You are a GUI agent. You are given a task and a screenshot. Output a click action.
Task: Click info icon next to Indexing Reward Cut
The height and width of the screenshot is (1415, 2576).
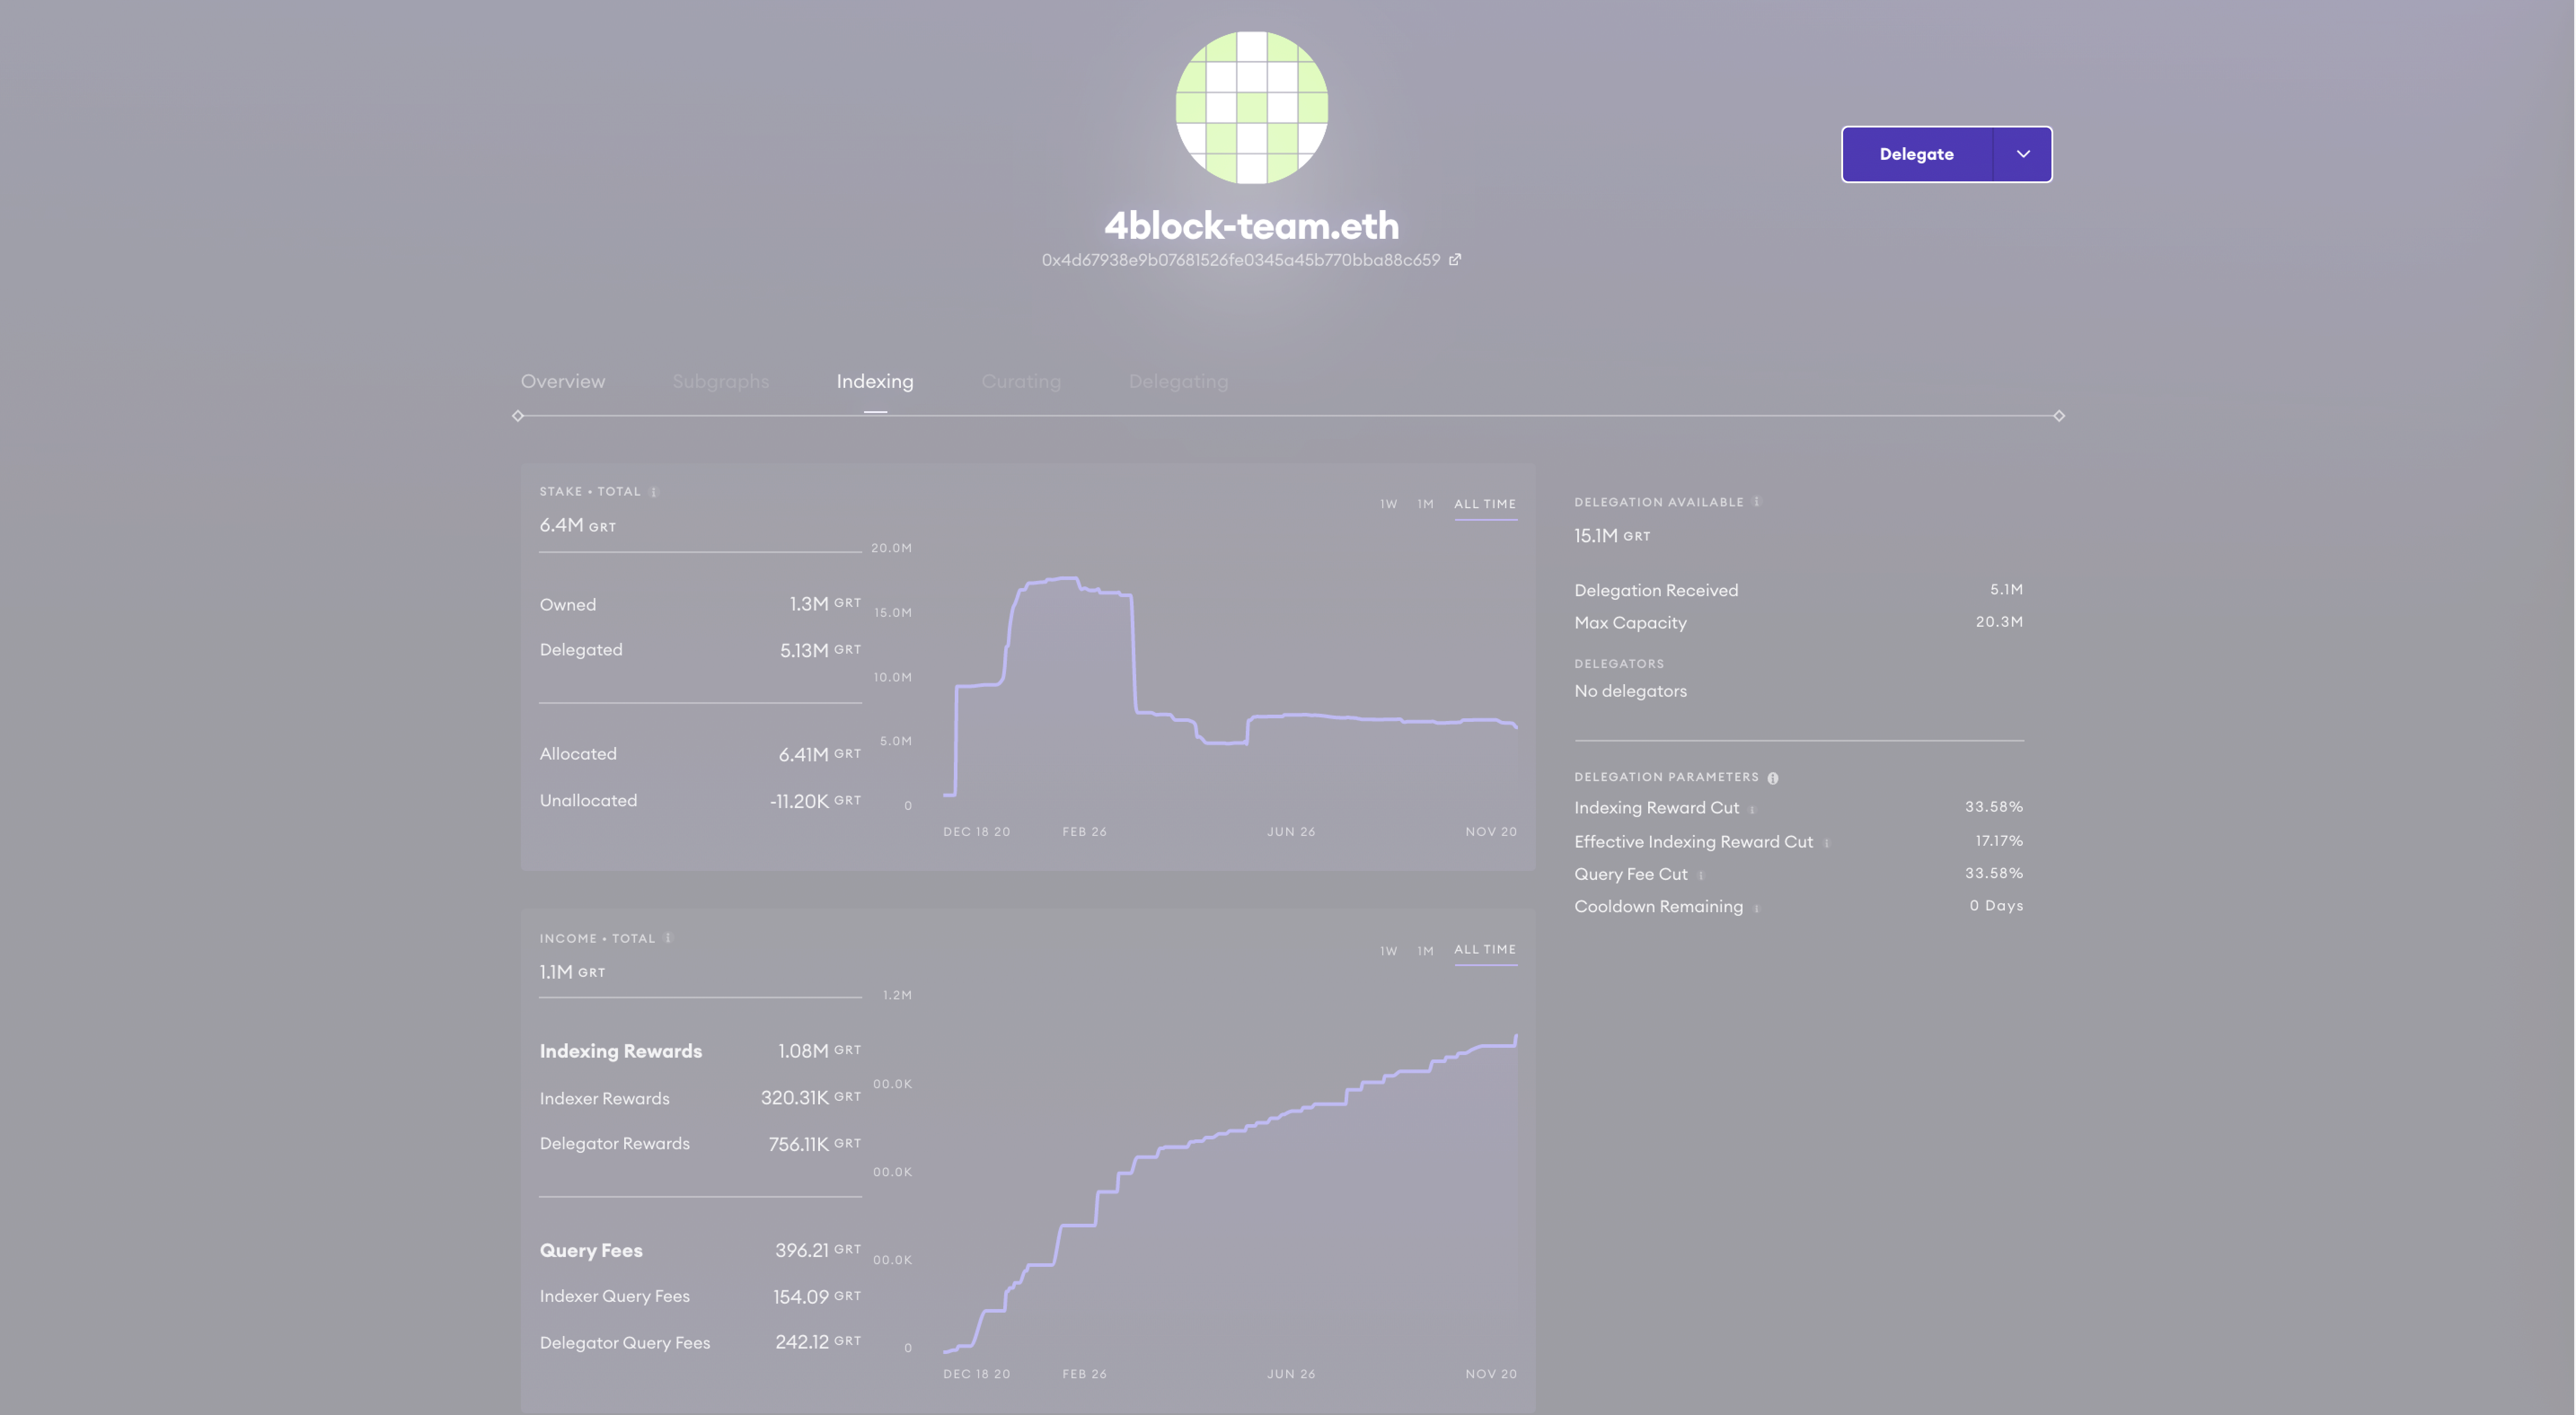(x=1752, y=809)
